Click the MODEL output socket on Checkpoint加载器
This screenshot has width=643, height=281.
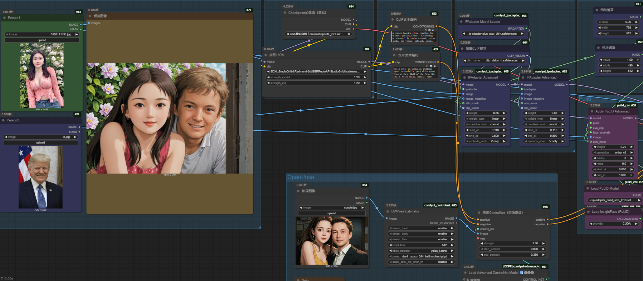(354, 20)
